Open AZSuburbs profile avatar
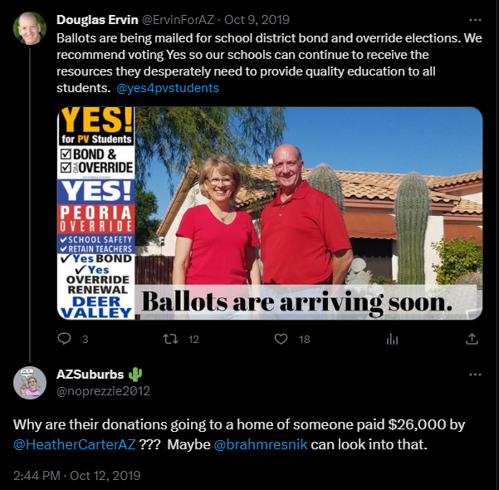The width and height of the screenshot is (499, 490). [30, 383]
